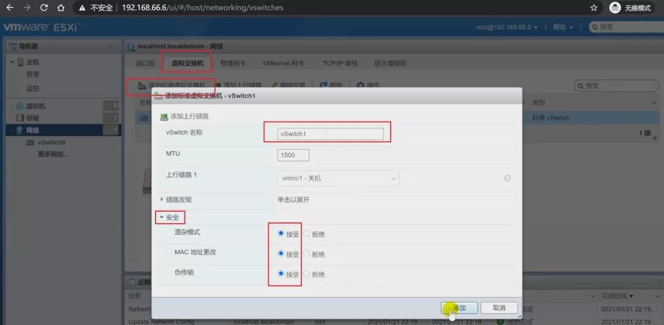Expand the 链路发现 section
Viewport: 664px width, 325px height.
(x=161, y=199)
